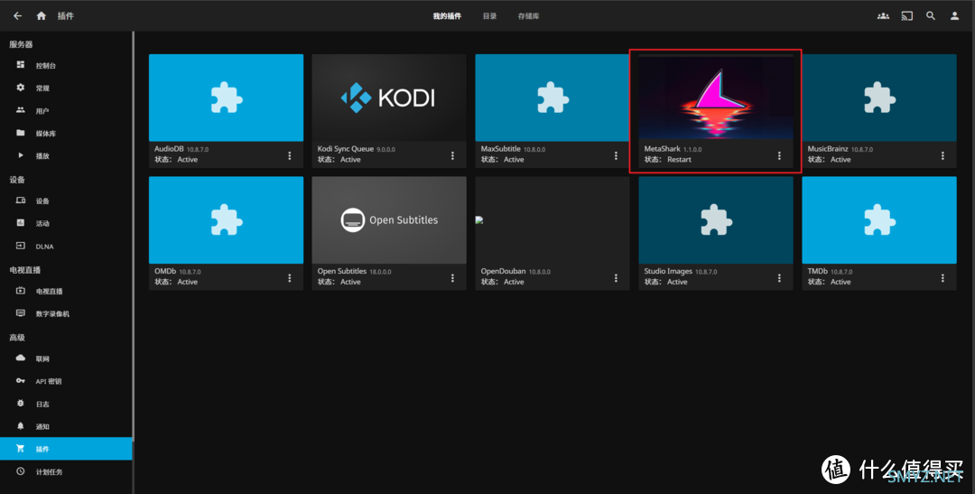
Task: Open the Open Subtitles three-dot menu
Action: coord(452,278)
